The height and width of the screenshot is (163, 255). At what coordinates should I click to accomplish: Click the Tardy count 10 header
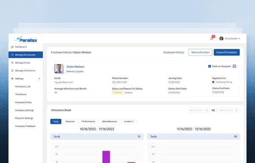pos(97,137)
